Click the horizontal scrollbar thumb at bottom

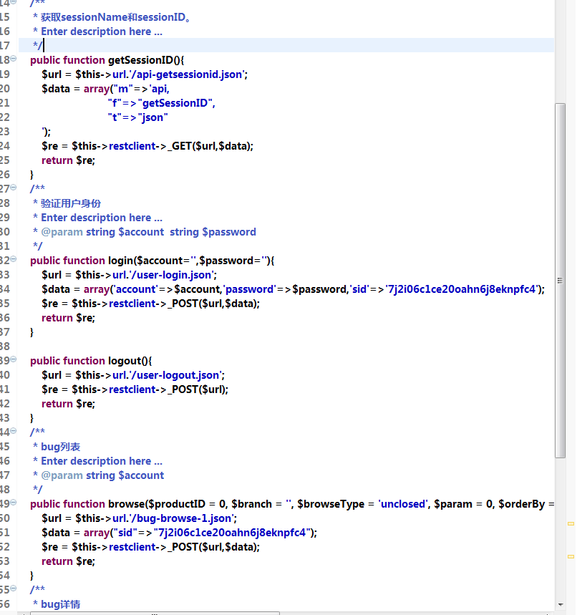pyautogui.click(x=155, y=613)
